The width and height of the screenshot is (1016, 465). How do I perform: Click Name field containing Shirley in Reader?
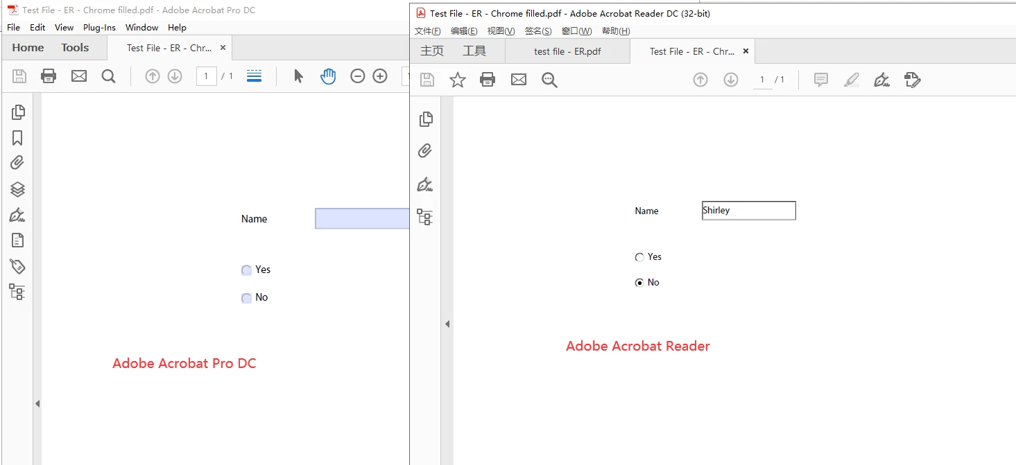click(749, 211)
